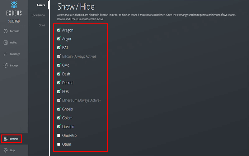Click the Ethereum Always Active checkbox
Image resolution: width=249 pixels, height=156 pixels.
(59, 100)
